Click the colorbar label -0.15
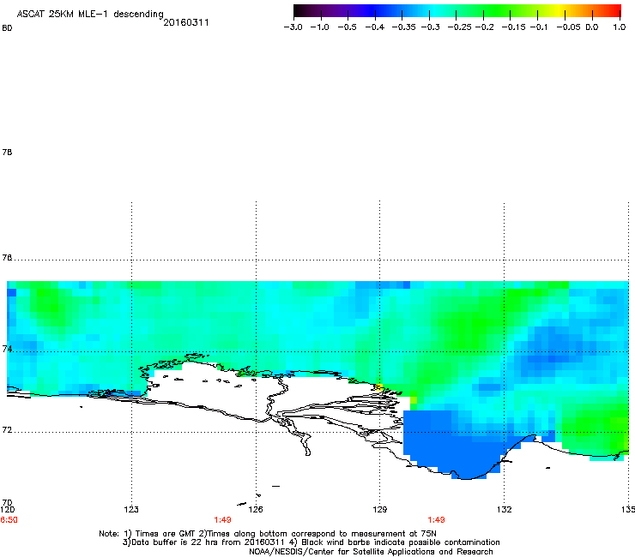The height and width of the screenshot is (557, 635). click(513, 27)
